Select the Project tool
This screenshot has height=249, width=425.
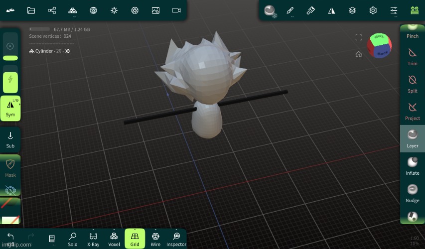412,112
